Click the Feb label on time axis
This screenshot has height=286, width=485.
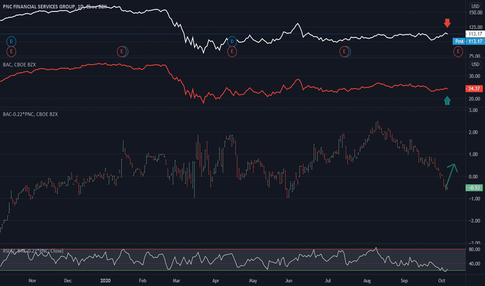(142, 281)
